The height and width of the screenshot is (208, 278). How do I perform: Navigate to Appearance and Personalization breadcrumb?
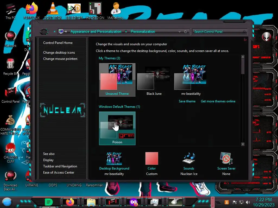coord(96,31)
